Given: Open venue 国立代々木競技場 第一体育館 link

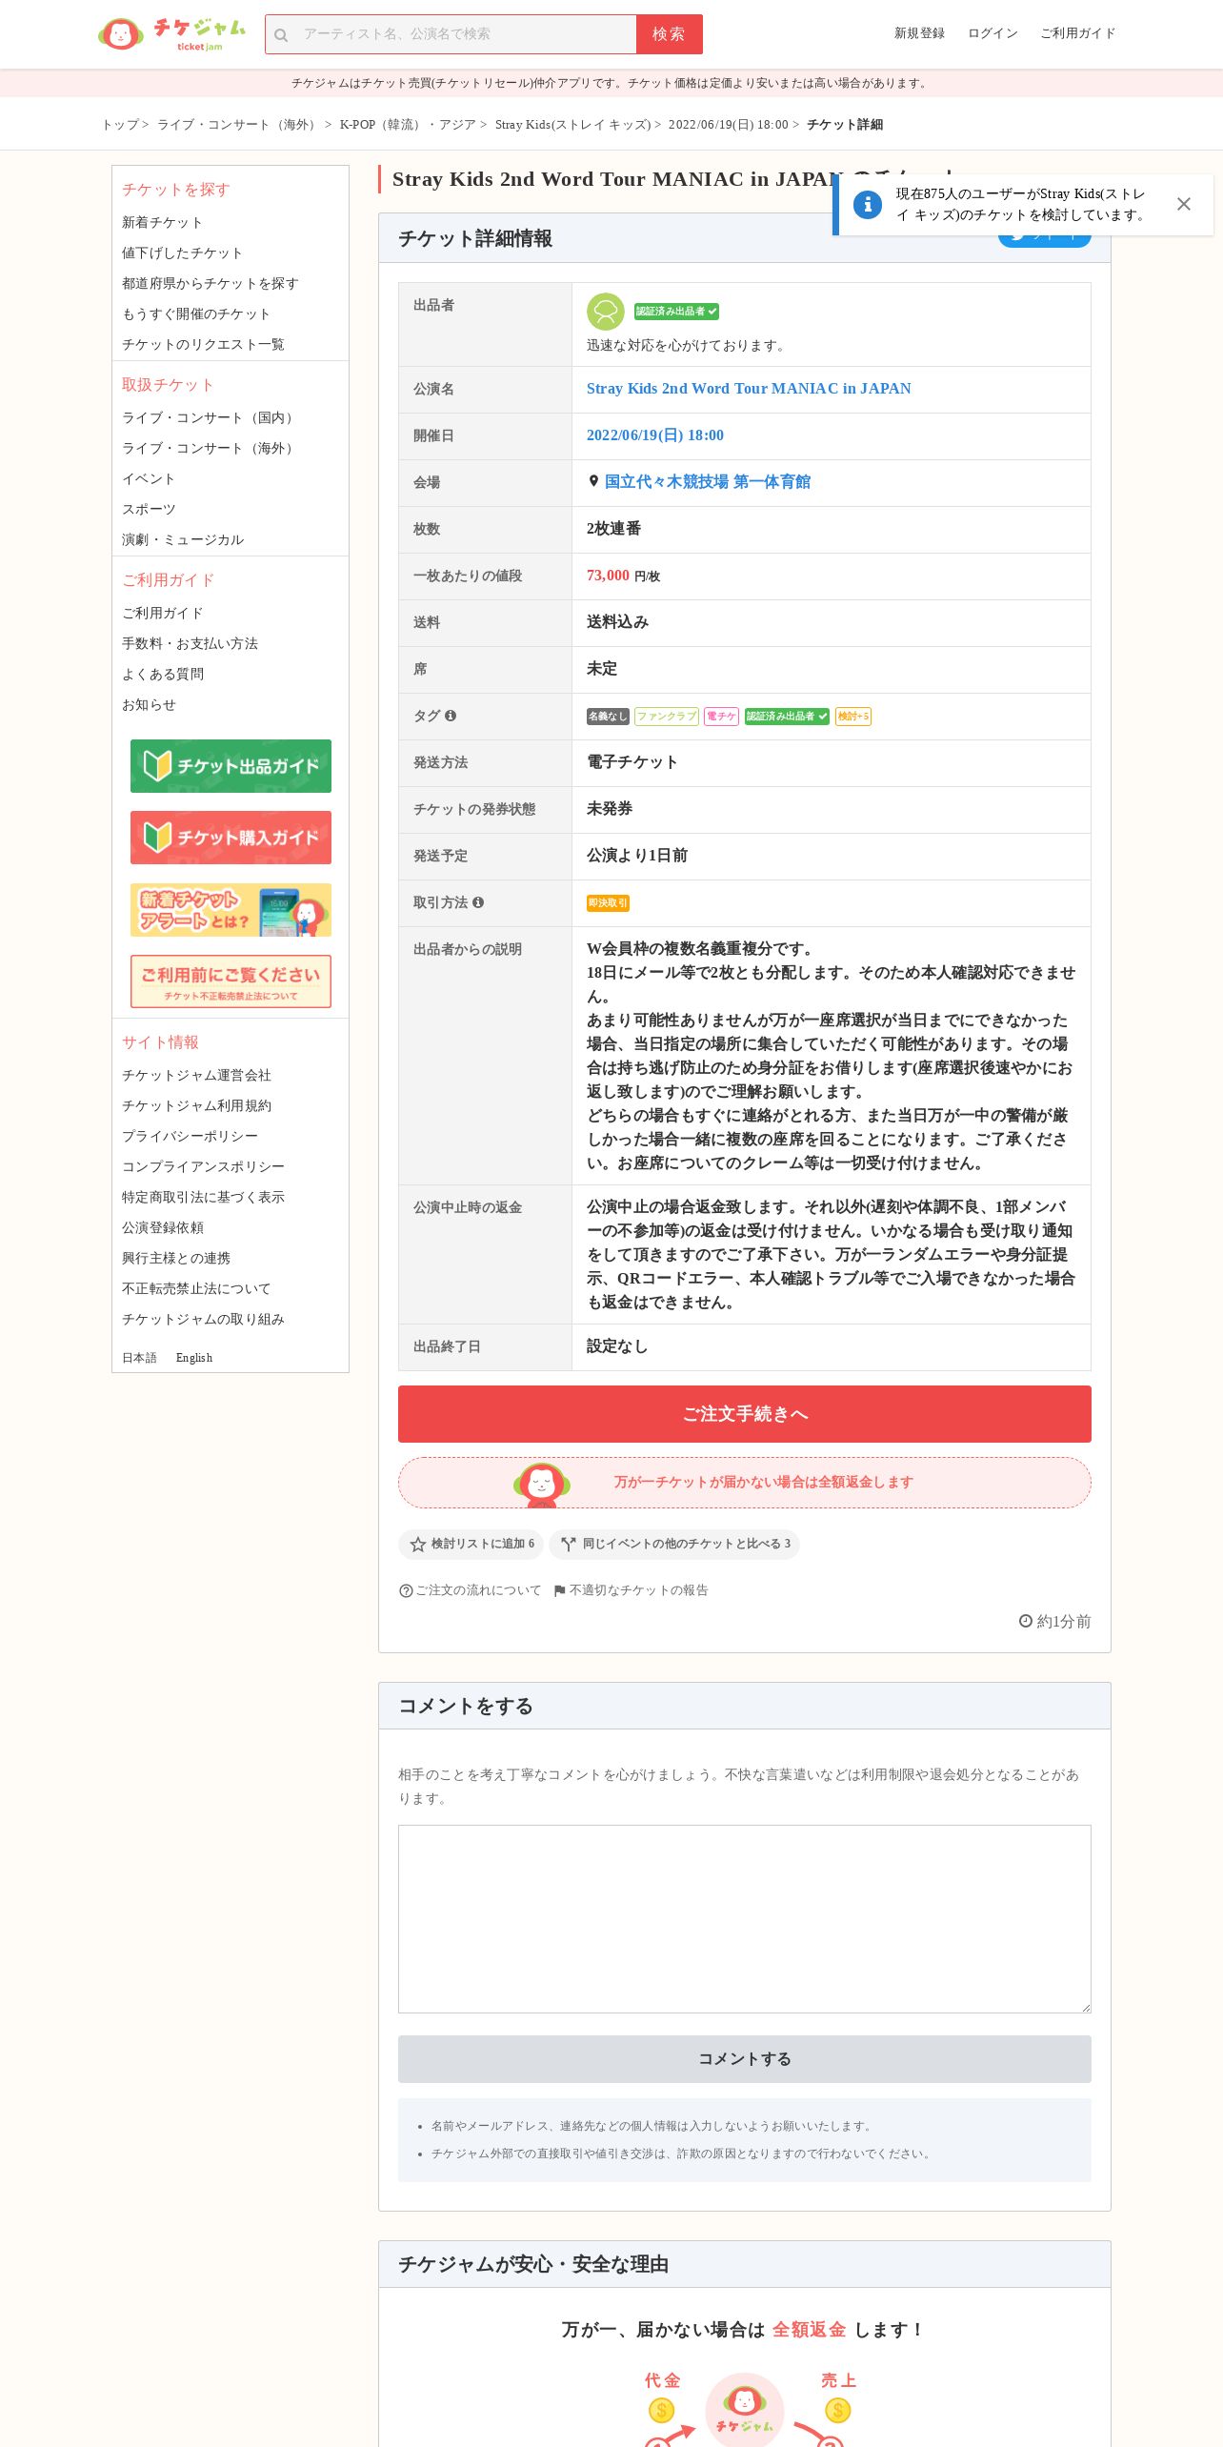Looking at the screenshot, I should pyautogui.click(x=708, y=482).
